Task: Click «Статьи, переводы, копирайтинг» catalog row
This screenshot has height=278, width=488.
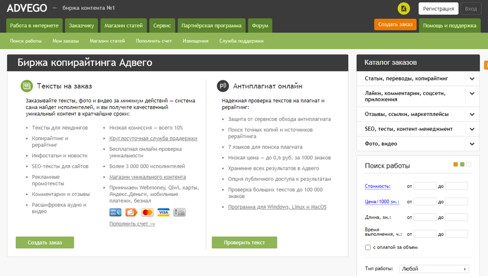Action: pyautogui.click(x=418, y=78)
